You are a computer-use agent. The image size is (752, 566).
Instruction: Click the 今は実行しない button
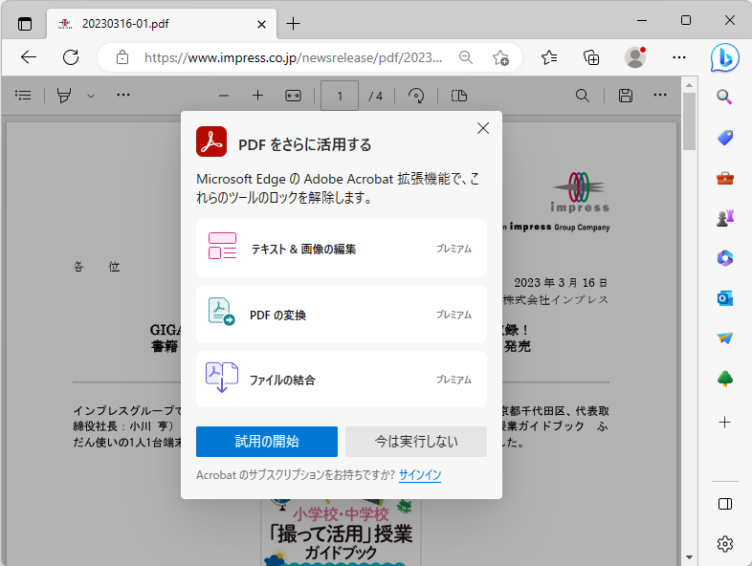(416, 442)
